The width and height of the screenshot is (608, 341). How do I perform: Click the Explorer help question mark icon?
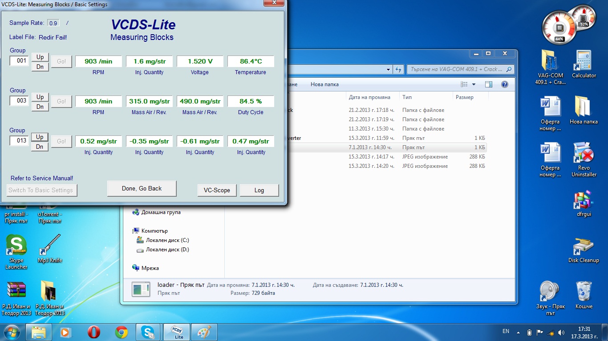[504, 84]
